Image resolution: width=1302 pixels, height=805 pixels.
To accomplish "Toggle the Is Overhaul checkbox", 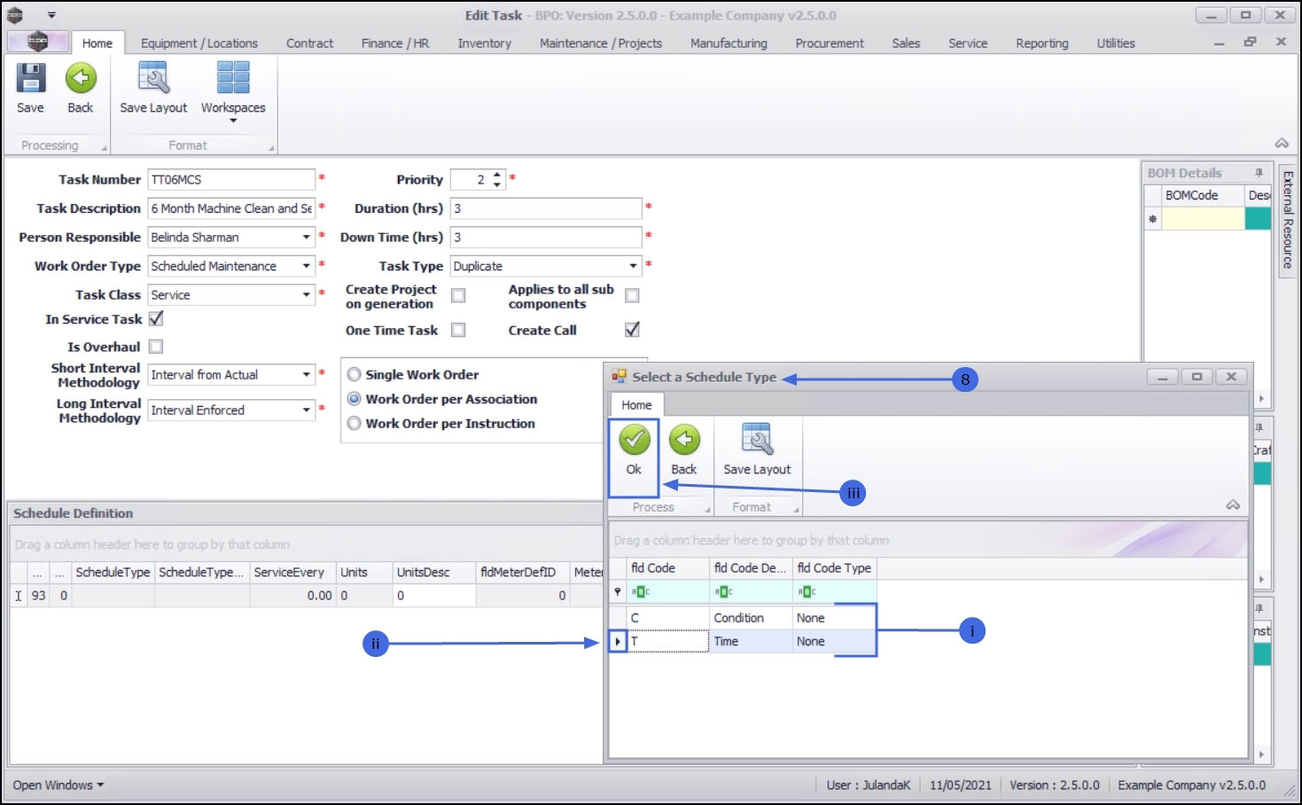I will coord(156,347).
